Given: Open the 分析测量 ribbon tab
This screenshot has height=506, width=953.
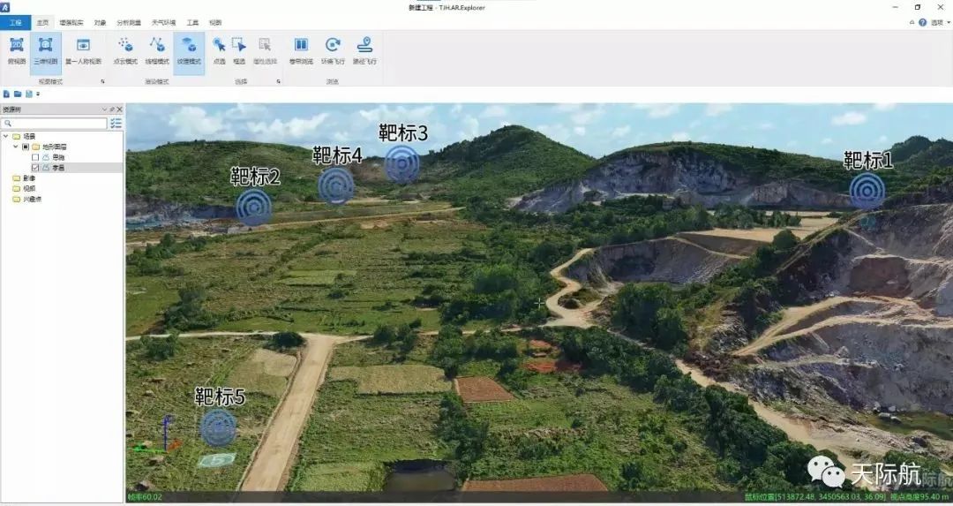Looking at the screenshot, I should 128,22.
